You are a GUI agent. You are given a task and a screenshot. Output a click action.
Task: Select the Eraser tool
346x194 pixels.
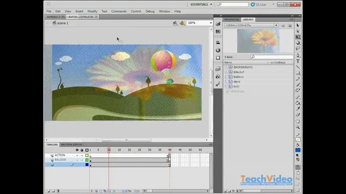(x=298, y=114)
